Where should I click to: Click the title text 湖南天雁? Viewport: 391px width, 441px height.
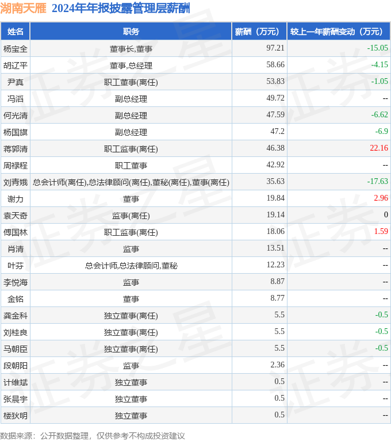pos(23,8)
